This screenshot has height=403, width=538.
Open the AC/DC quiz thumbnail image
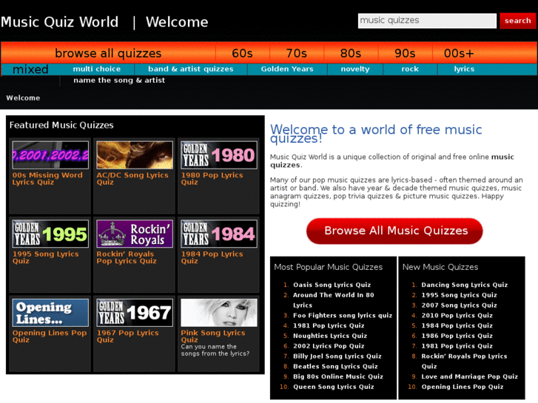tap(135, 155)
